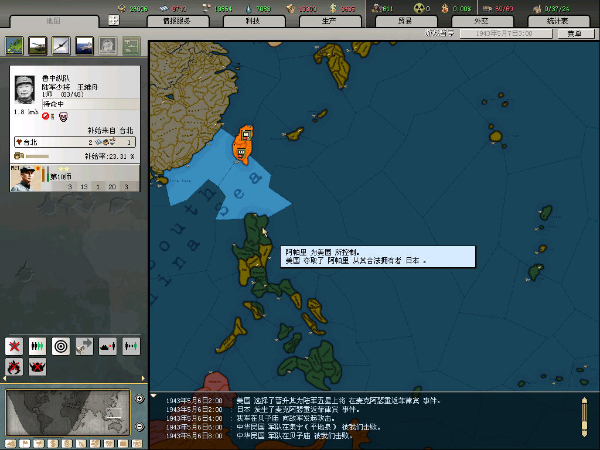Click the soldier swap exchange icon

click(131, 346)
